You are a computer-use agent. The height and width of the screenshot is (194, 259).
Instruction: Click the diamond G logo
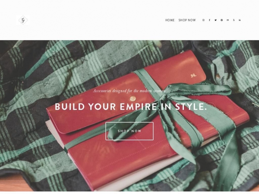[x=23, y=20]
